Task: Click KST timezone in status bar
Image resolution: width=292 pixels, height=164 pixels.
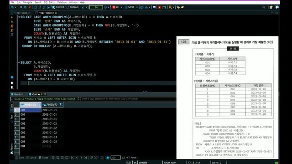Action: 129,163
